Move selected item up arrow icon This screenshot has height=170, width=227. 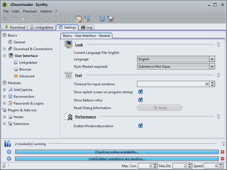[x=46, y=18]
